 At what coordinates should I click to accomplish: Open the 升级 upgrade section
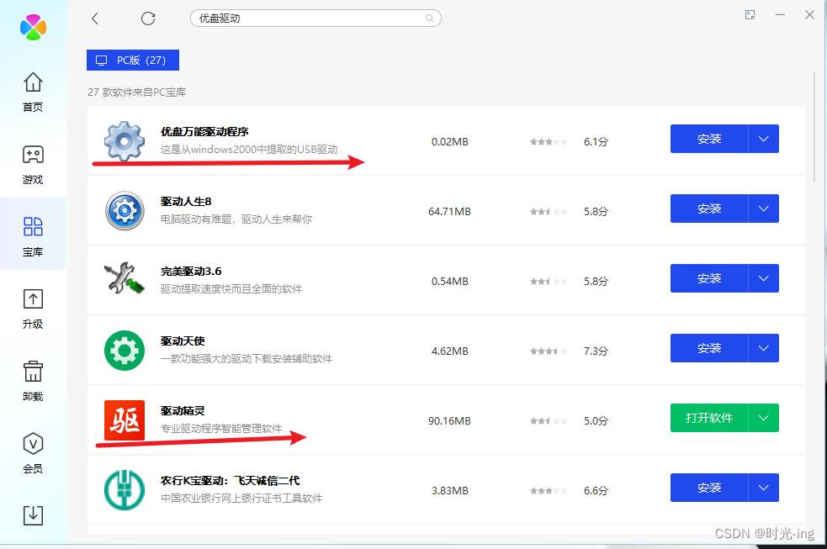[33, 309]
